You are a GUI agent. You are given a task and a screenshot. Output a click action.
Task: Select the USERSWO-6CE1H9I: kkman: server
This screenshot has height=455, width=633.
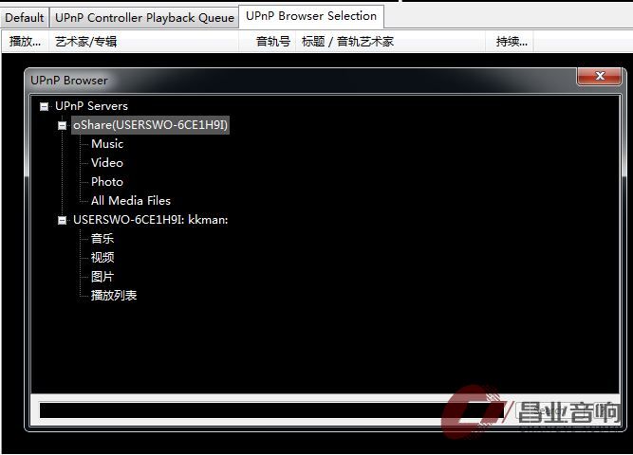pos(150,219)
